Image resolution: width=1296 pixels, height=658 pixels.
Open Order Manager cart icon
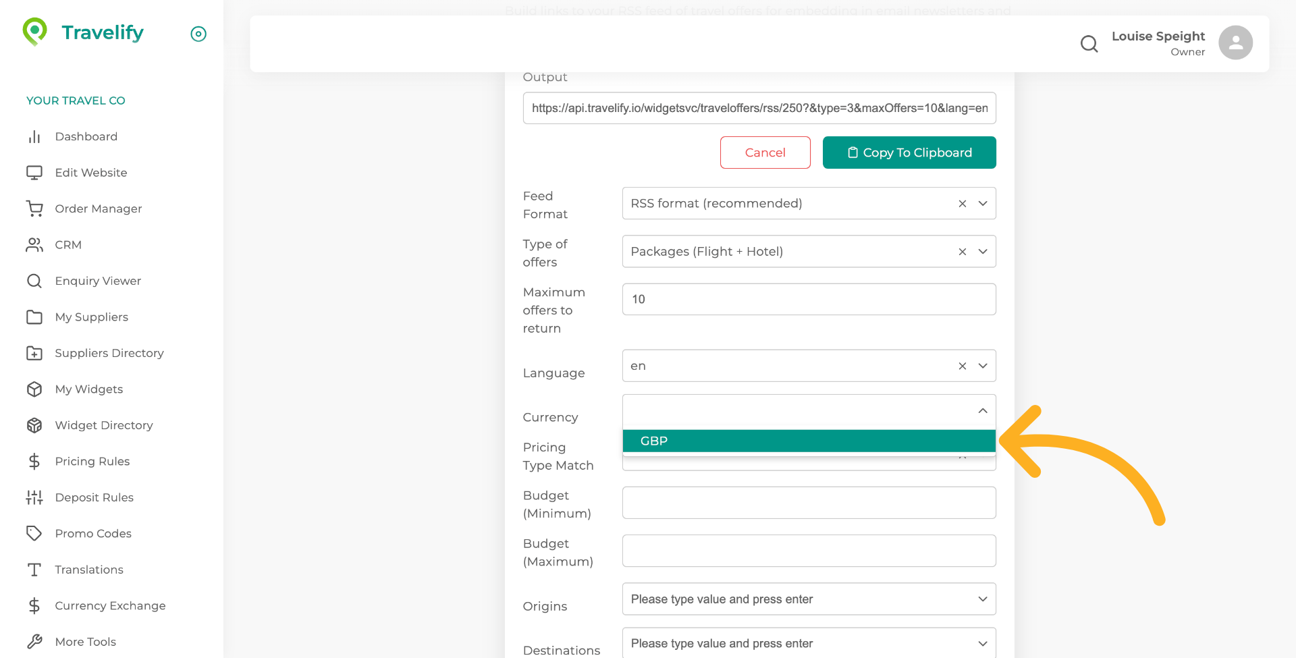pos(34,209)
